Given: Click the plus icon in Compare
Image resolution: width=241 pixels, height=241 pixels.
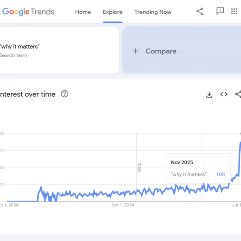Looking at the screenshot, I should [135, 51].
